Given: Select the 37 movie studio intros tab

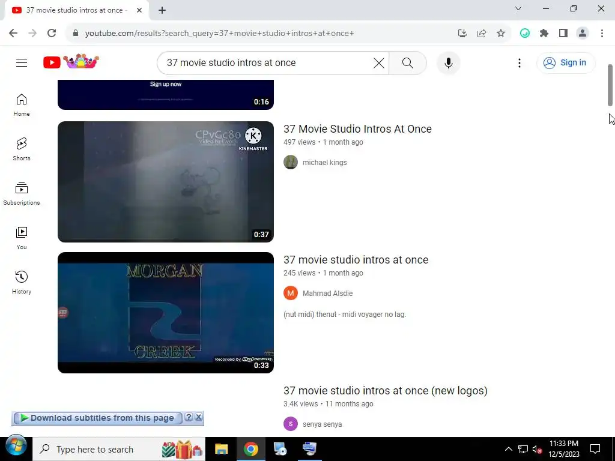Looking at the screenshot, I should (x=74, y=10).
